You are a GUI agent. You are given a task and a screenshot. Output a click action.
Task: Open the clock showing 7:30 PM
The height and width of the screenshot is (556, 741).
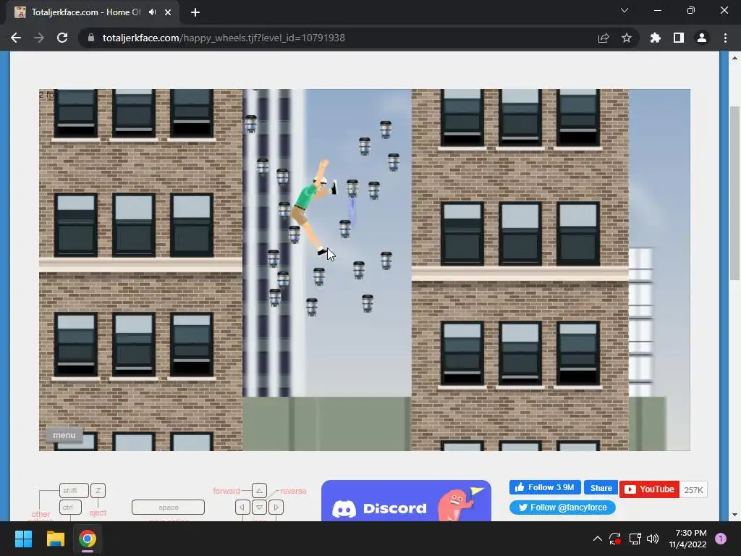pos(687,539)
